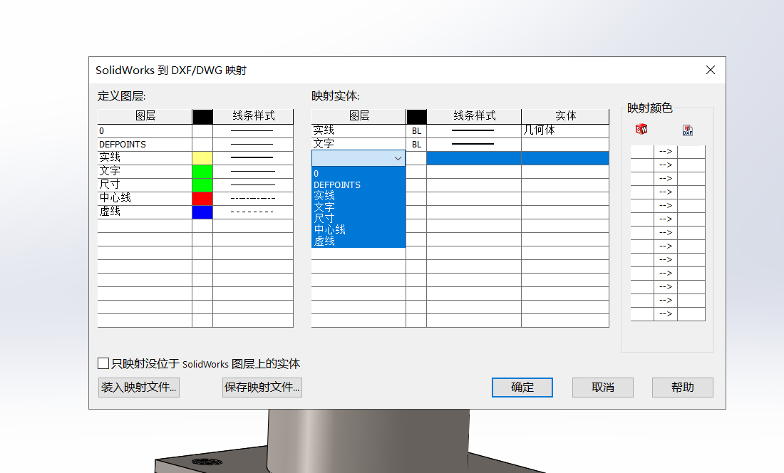Screen dimensions: 784x473
Task: Click BL color cell of 实线 mapping row
Action: tap(416, 131)
